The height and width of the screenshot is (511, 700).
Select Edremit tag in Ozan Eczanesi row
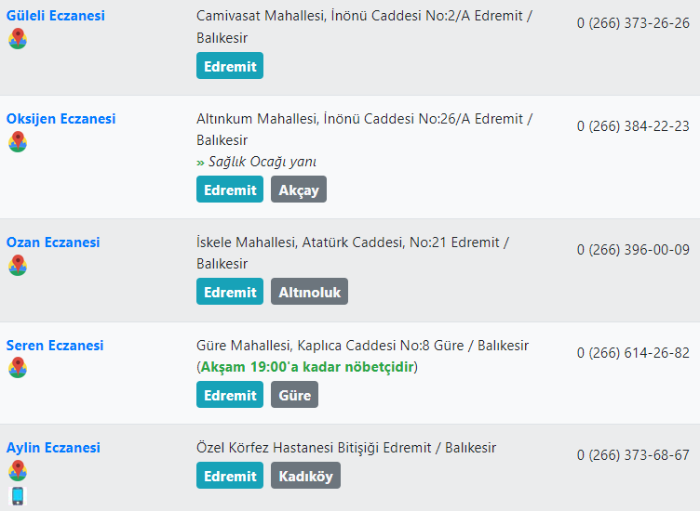[230, 292]
